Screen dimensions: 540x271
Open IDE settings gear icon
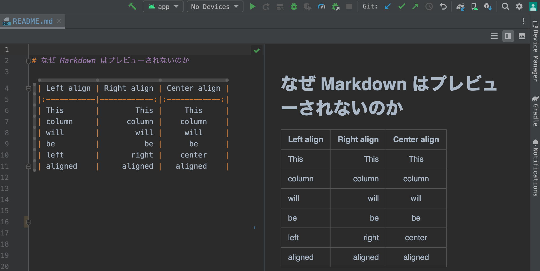(x=519, y=6)
